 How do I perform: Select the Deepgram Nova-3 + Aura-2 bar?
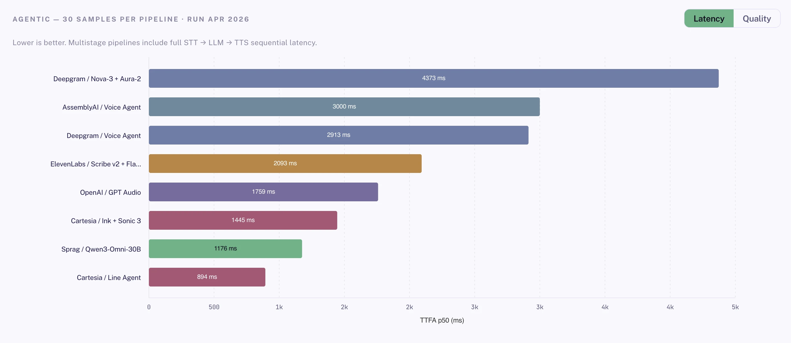click(434, 78)
